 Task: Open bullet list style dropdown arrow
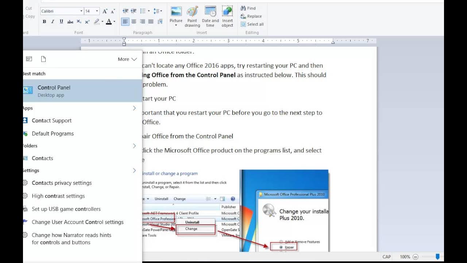(149, 11)
